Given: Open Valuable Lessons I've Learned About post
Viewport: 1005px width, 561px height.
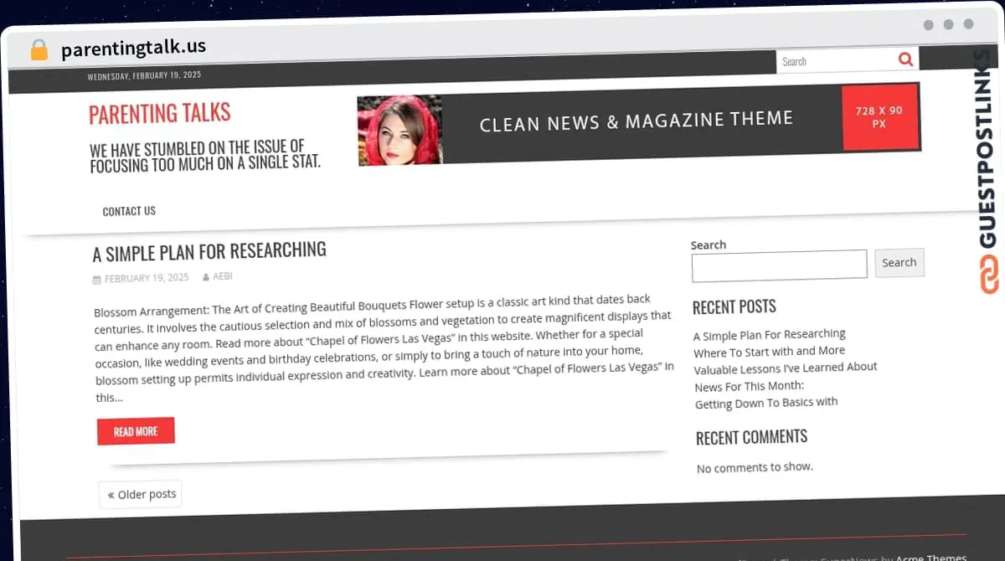Looking at the screenshot, I should coord(786,368).
